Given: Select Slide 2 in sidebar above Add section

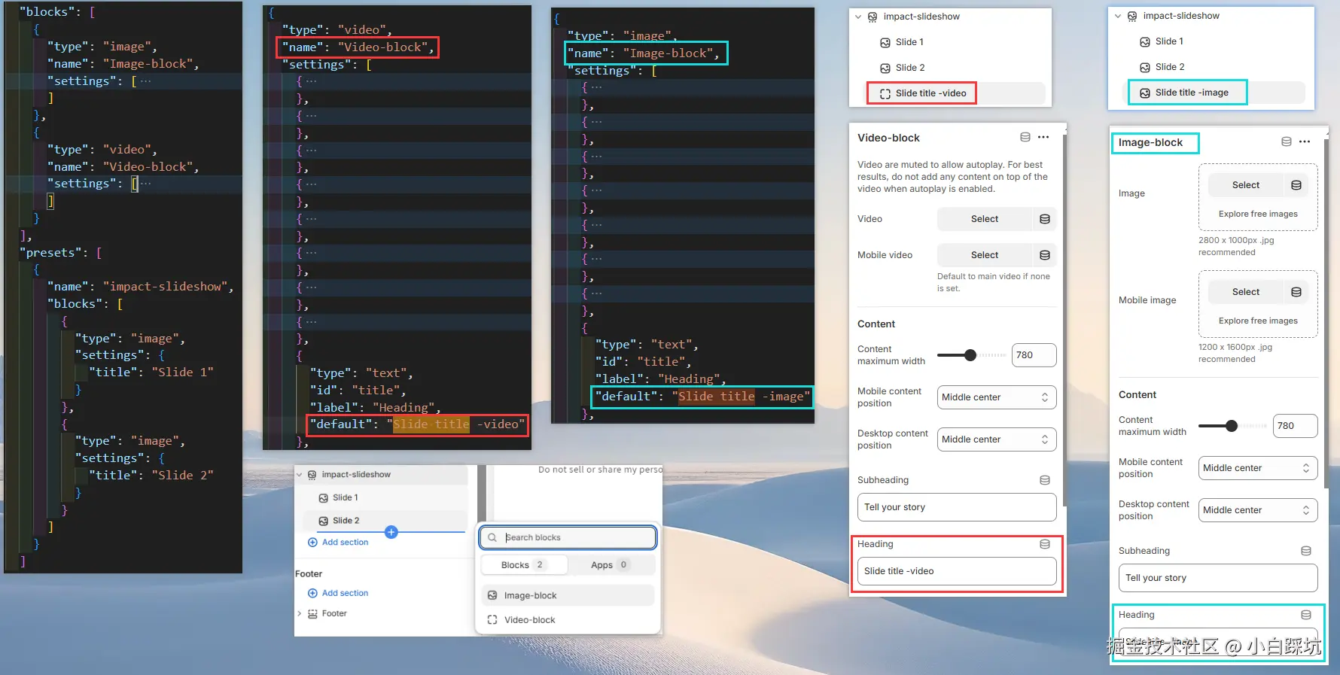Looking at the screenshot, I should 346,521.
